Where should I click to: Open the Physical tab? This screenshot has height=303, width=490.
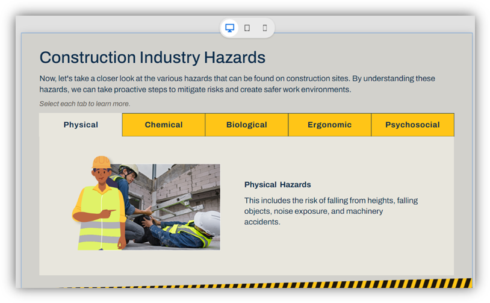coord(81,125)
